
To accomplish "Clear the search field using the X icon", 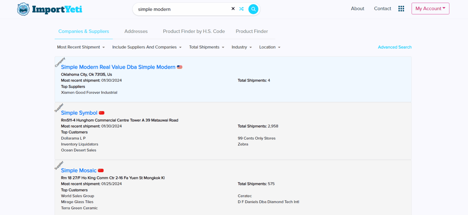I will [x=233, y=9].
